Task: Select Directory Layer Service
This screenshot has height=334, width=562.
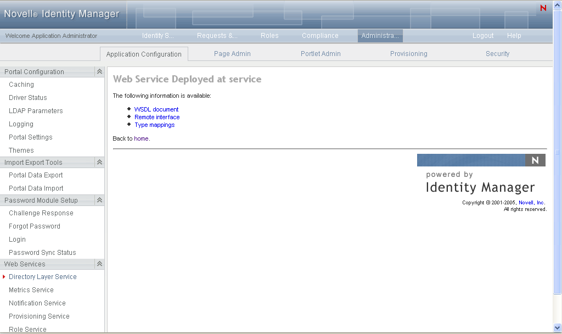Action: [x=43, y=277]
